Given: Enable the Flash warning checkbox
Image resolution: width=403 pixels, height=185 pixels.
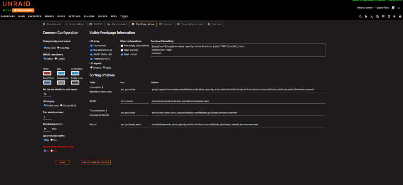Looking at the screenshot, I should 122,50.
